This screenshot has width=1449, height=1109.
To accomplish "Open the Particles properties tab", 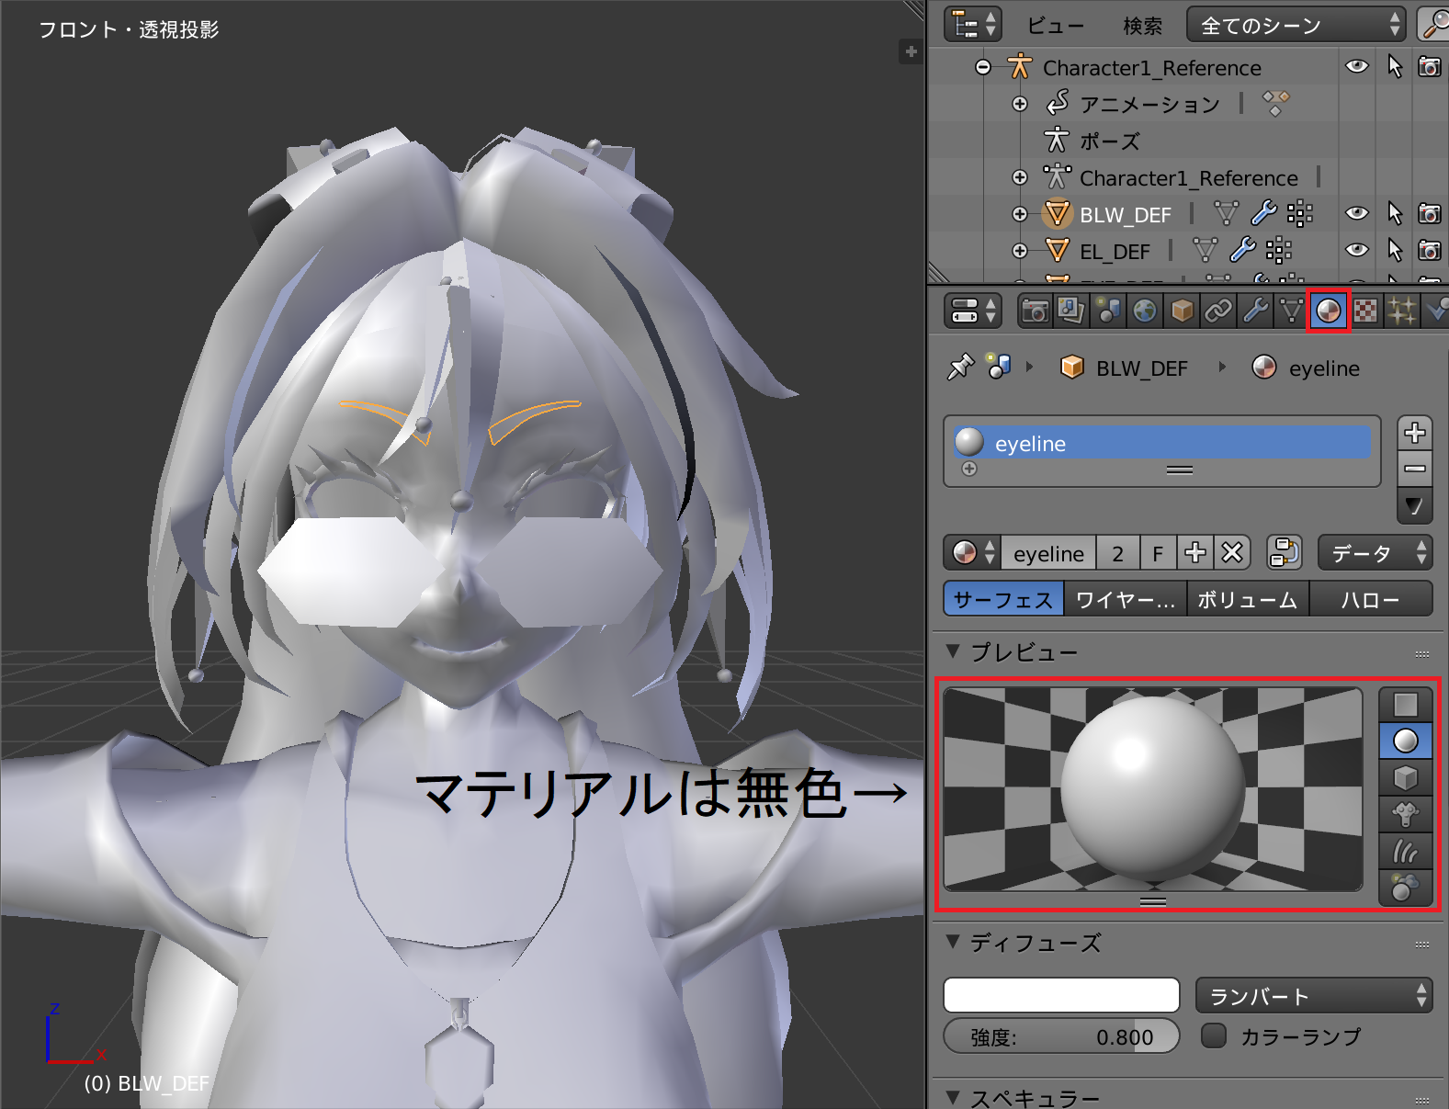I will [x=1402, y=311].
